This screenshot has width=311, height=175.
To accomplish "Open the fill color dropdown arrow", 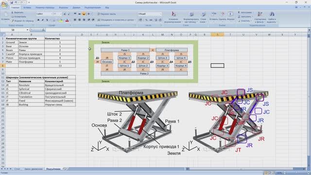I will point(64,20).
